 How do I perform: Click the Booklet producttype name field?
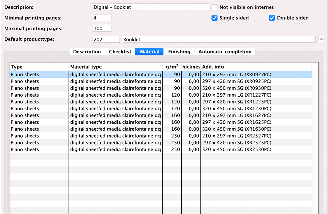click(x=219, y=39)
